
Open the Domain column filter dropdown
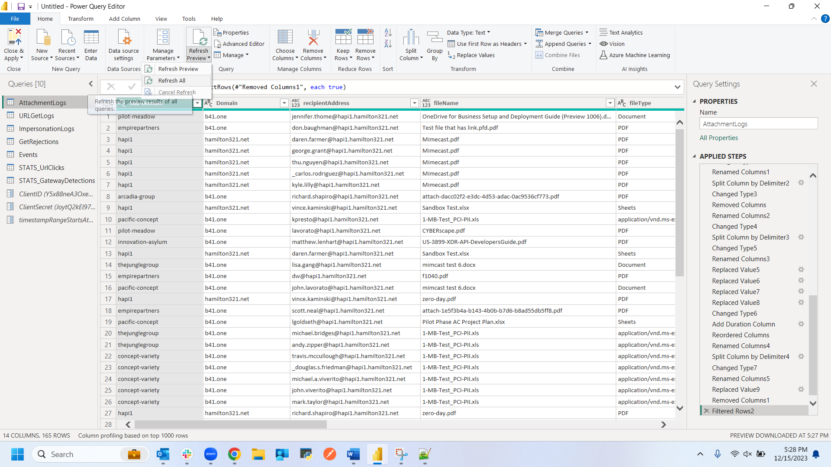click(284, 103)
